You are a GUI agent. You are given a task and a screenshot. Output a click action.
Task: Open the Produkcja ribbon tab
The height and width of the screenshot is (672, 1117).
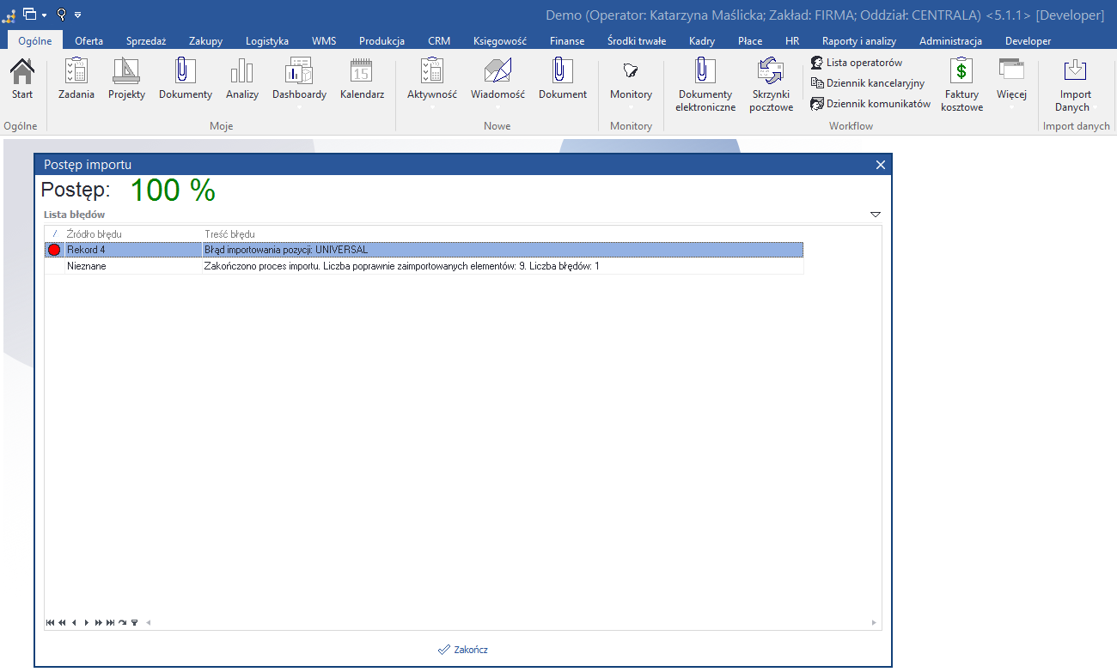click(382, 40)
